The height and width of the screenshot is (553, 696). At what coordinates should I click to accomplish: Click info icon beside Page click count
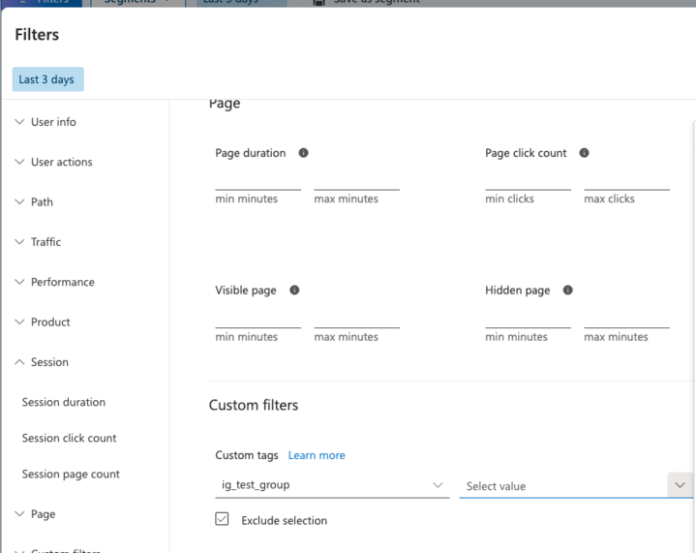tap(585, 153)
